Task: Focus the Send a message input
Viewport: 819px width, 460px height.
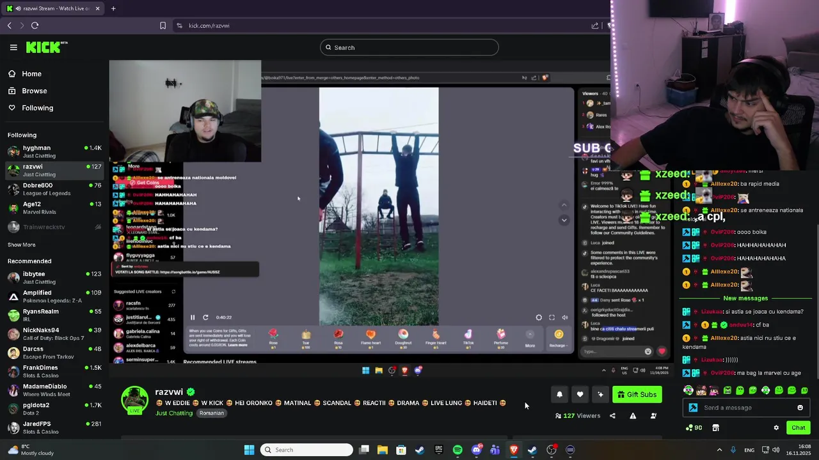Action: (x=747, y=408)
